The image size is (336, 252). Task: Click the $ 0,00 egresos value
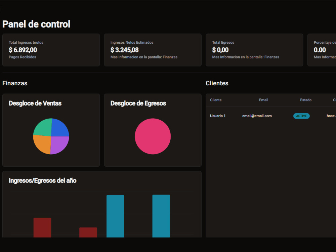click(x=220, y=50)
